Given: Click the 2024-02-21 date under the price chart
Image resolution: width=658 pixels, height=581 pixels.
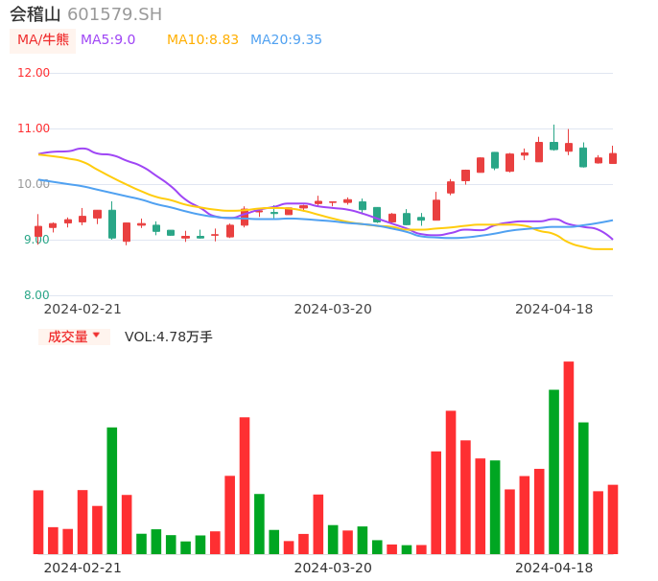Looking at the screenshot, I should pyautogui.click(x=82, y=309).
